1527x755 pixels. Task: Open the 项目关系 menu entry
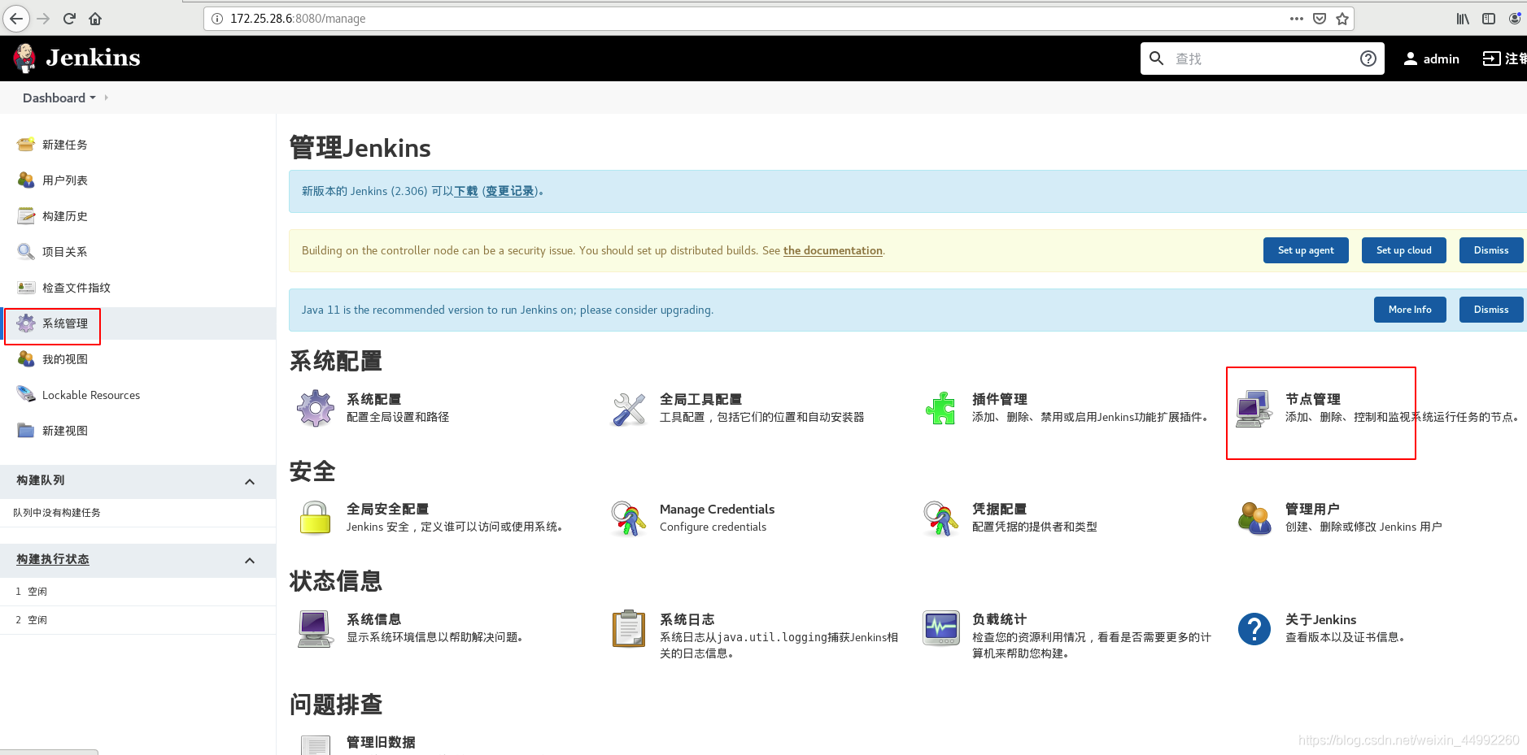(65, 252)
